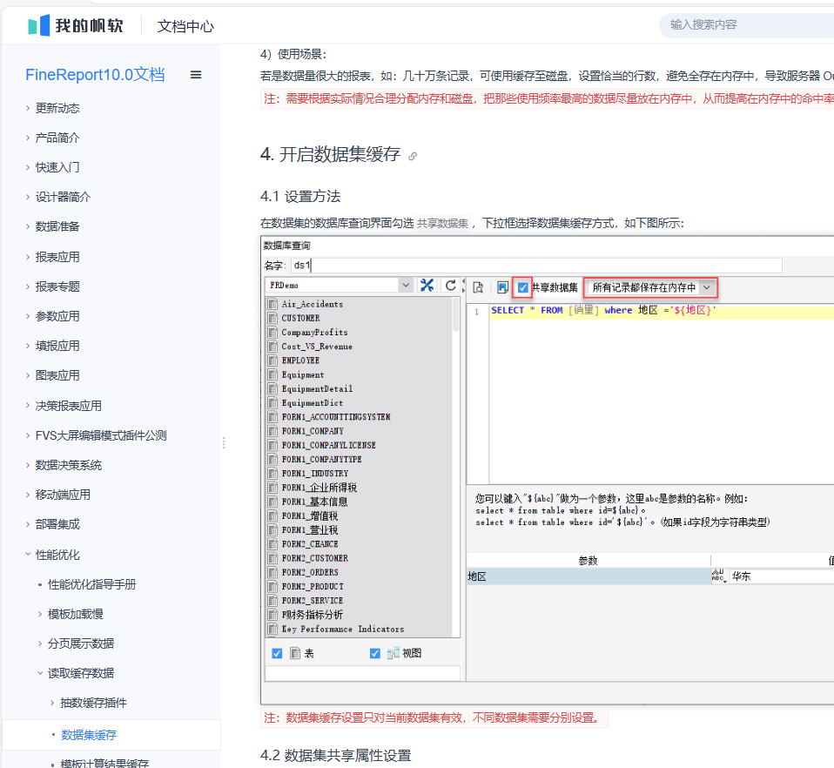Select FORM1_INDUSTRY in the table list

pyautogui.click(x=315, y=474)
